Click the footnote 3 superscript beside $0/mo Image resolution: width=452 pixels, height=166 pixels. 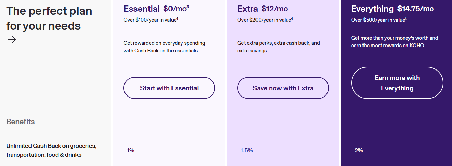click(188, 7)
